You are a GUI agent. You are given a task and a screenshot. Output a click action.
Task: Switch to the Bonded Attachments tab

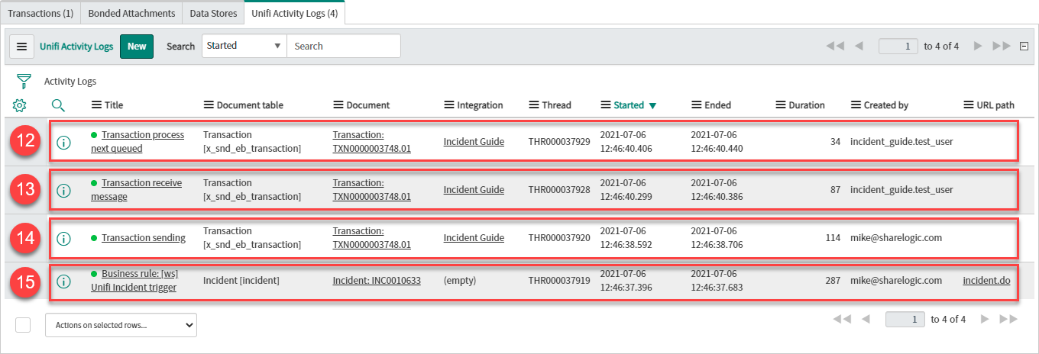click(131, 13)
